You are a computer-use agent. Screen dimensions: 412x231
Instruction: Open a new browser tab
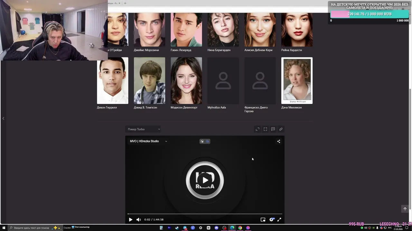click(125, 3)
